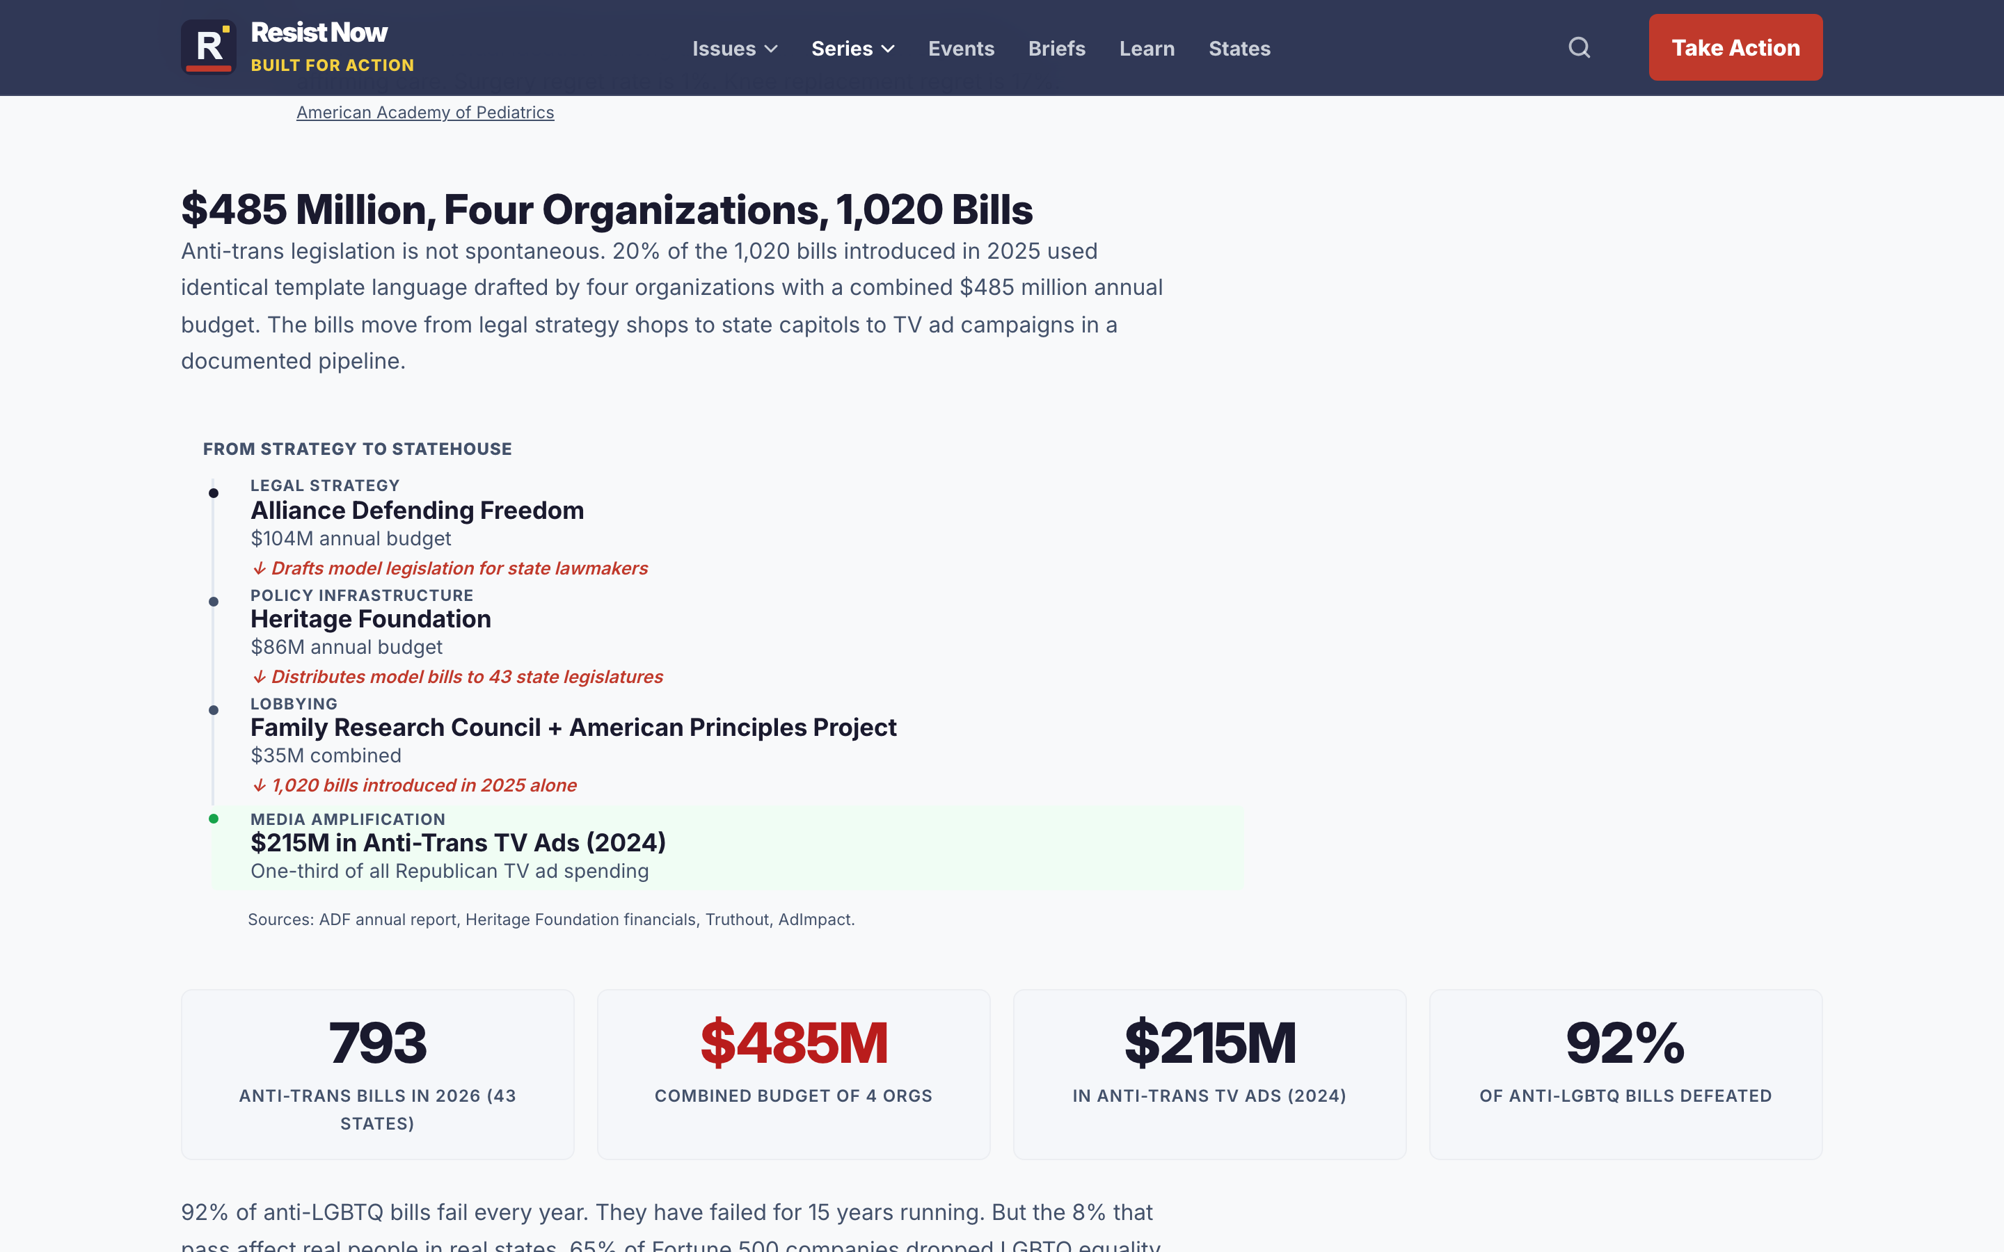Click '$104M annual budget' text

click(351, 539)
